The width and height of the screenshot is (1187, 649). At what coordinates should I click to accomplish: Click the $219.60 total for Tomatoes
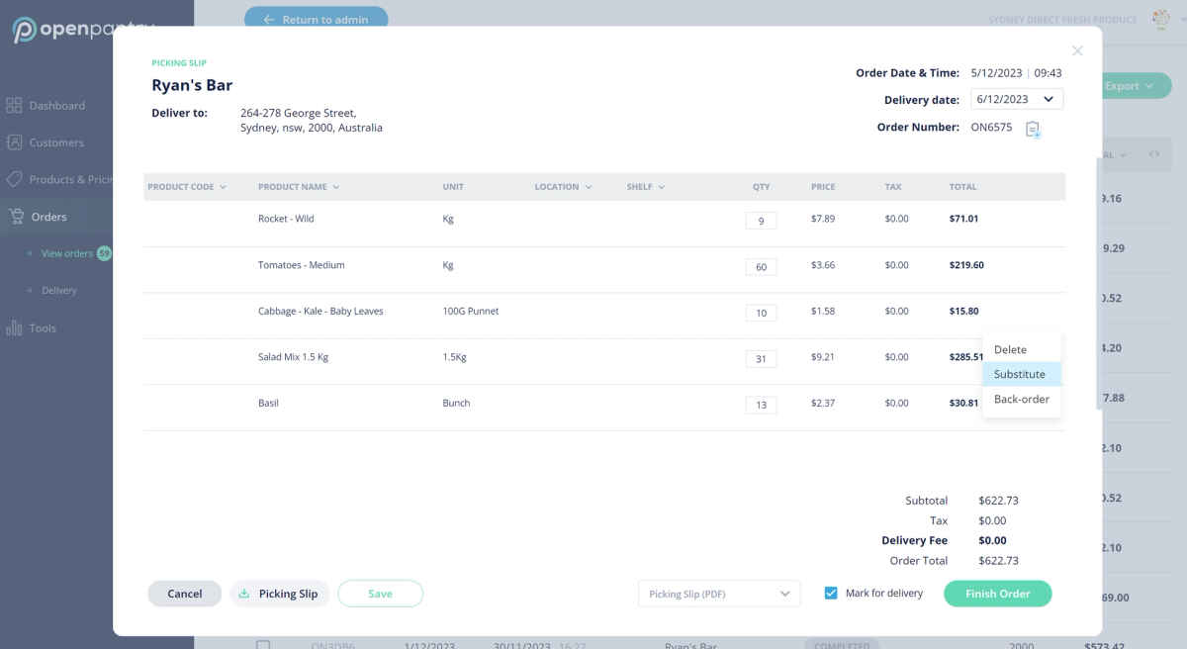966,265
